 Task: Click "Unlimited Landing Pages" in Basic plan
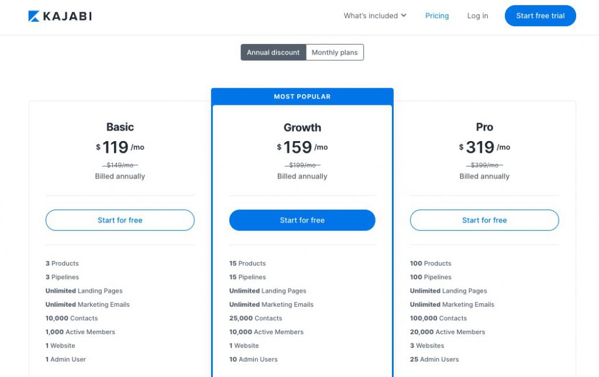click(x=84, y=291)
